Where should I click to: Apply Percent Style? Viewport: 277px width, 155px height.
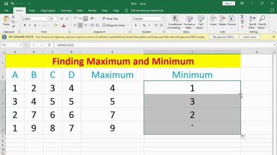144,25
